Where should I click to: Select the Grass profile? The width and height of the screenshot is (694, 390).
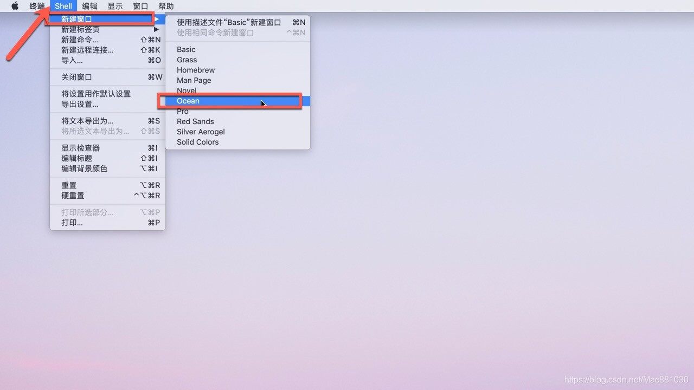point(237,60)
